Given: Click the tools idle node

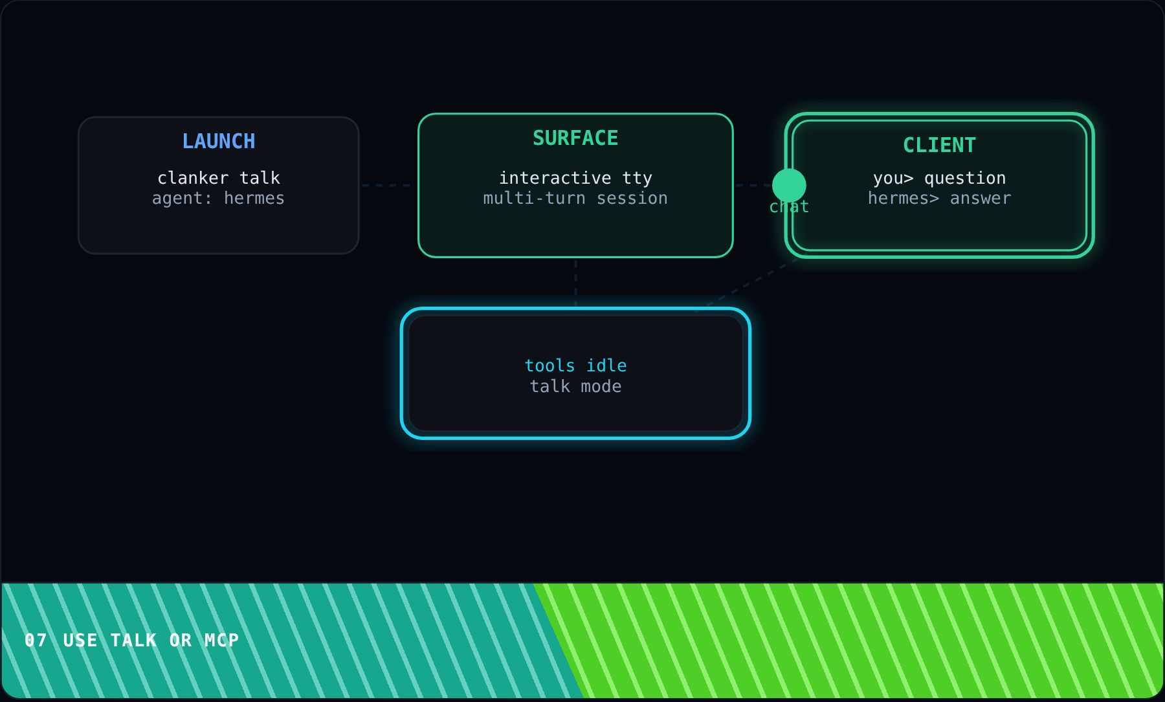Looking at the screenshot, I should pos(575,373).
